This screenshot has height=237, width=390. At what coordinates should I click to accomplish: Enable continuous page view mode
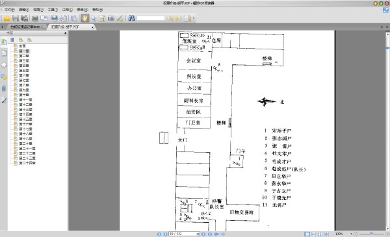(x=314, y=234)
